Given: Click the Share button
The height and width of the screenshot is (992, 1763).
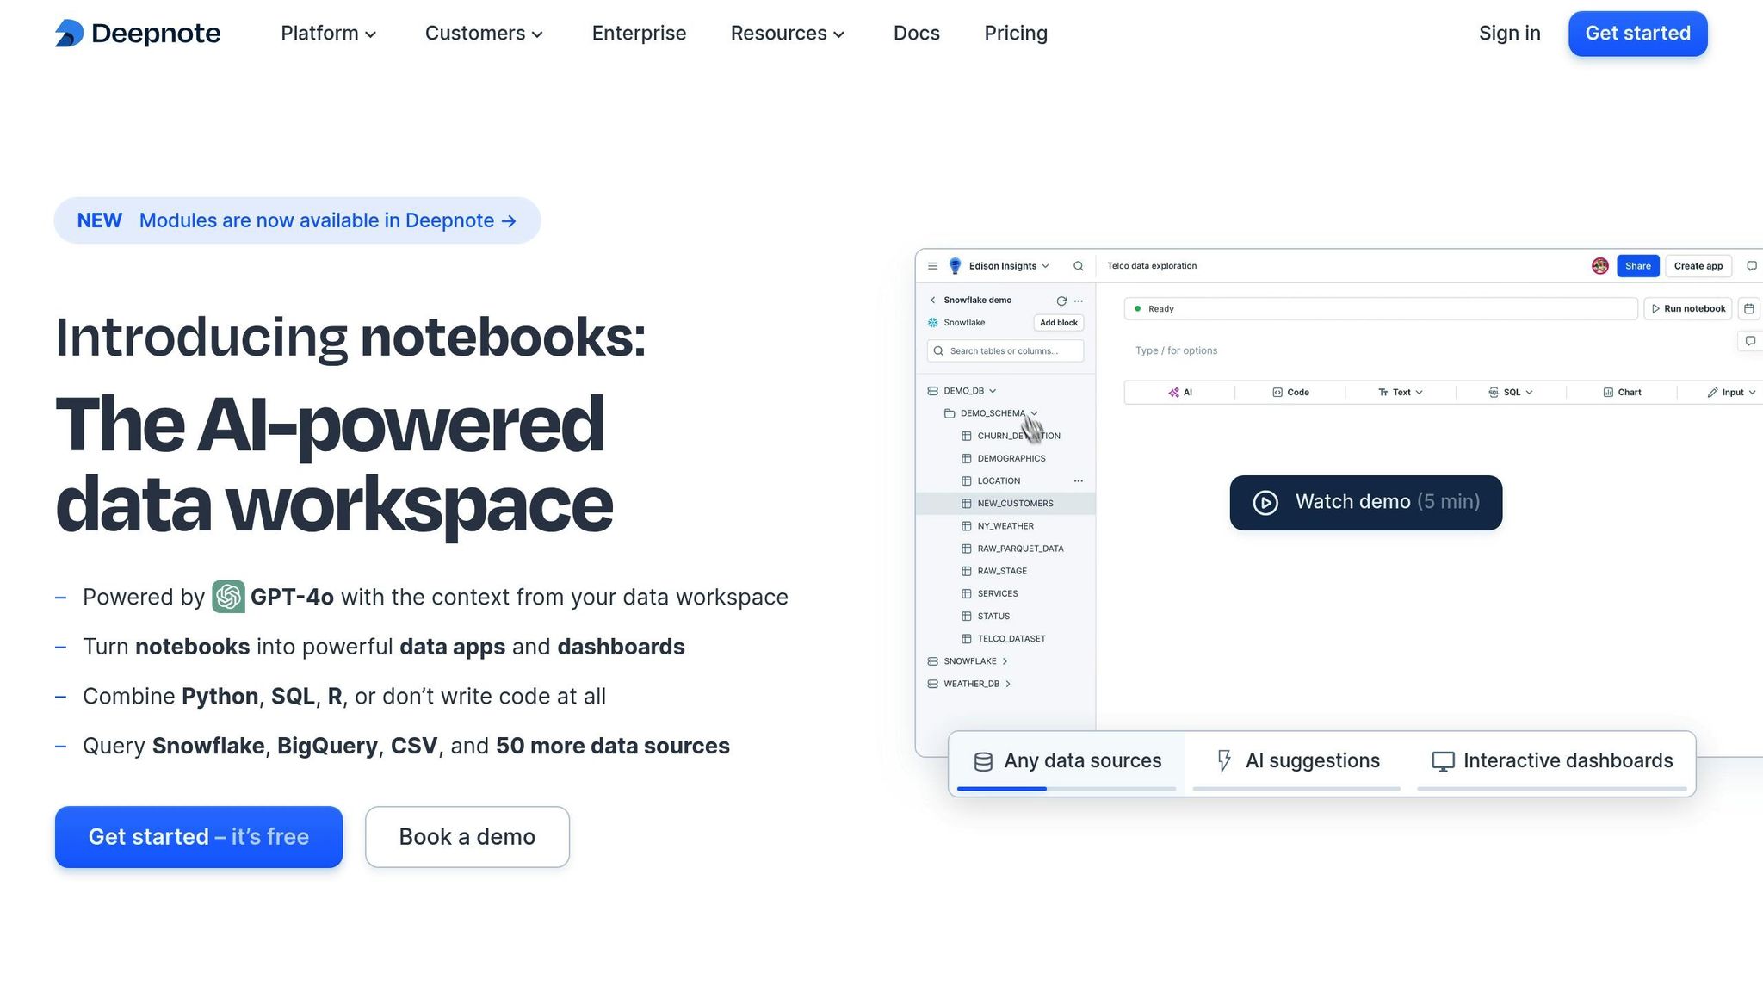Looking at the screenshot, I should pos(1637,266).
